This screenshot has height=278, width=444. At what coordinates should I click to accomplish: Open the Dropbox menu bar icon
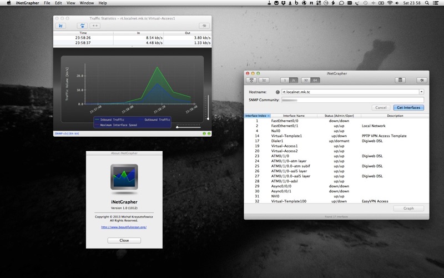tap(284, 3)
